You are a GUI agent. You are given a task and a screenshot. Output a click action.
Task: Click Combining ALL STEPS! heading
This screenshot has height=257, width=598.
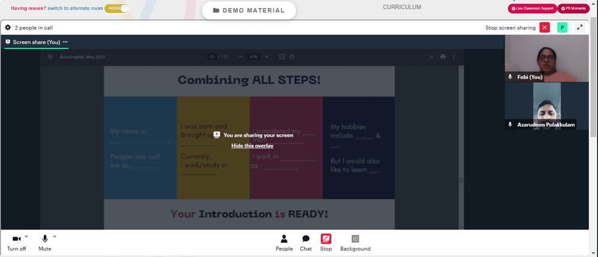(249, 80)
